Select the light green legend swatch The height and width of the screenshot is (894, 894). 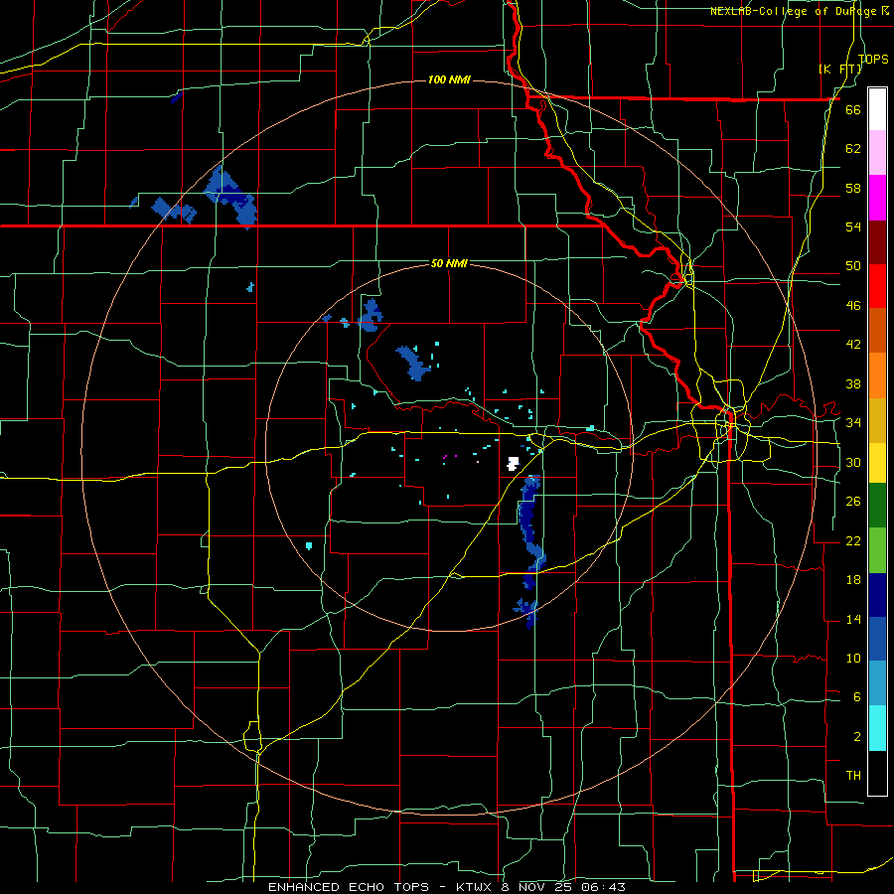coord(877,550)
